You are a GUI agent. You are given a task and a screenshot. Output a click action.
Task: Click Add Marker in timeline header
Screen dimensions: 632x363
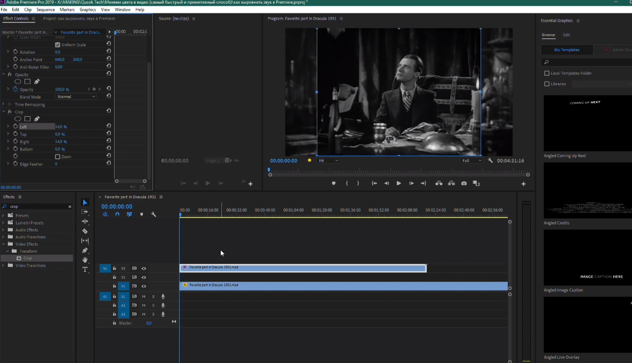pos(141,214)
